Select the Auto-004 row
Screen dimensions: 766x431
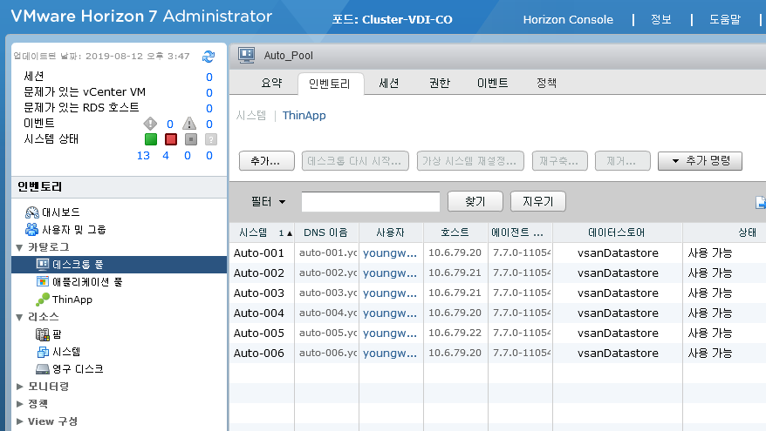(x=498, y=313)
